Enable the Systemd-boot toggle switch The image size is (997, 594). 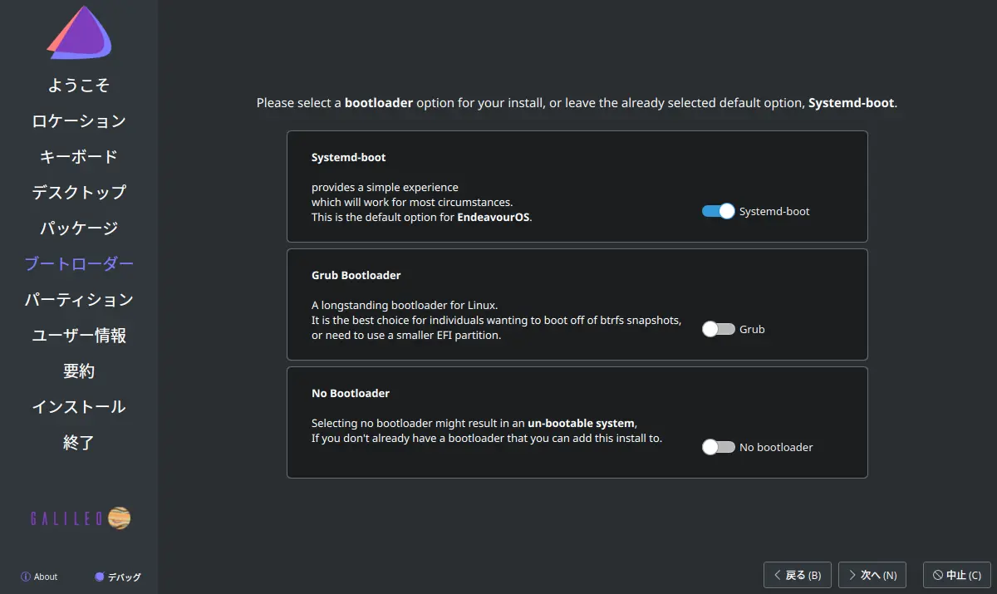[x=718, y=211]
